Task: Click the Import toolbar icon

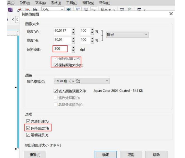Action: [x=20, y=10]
